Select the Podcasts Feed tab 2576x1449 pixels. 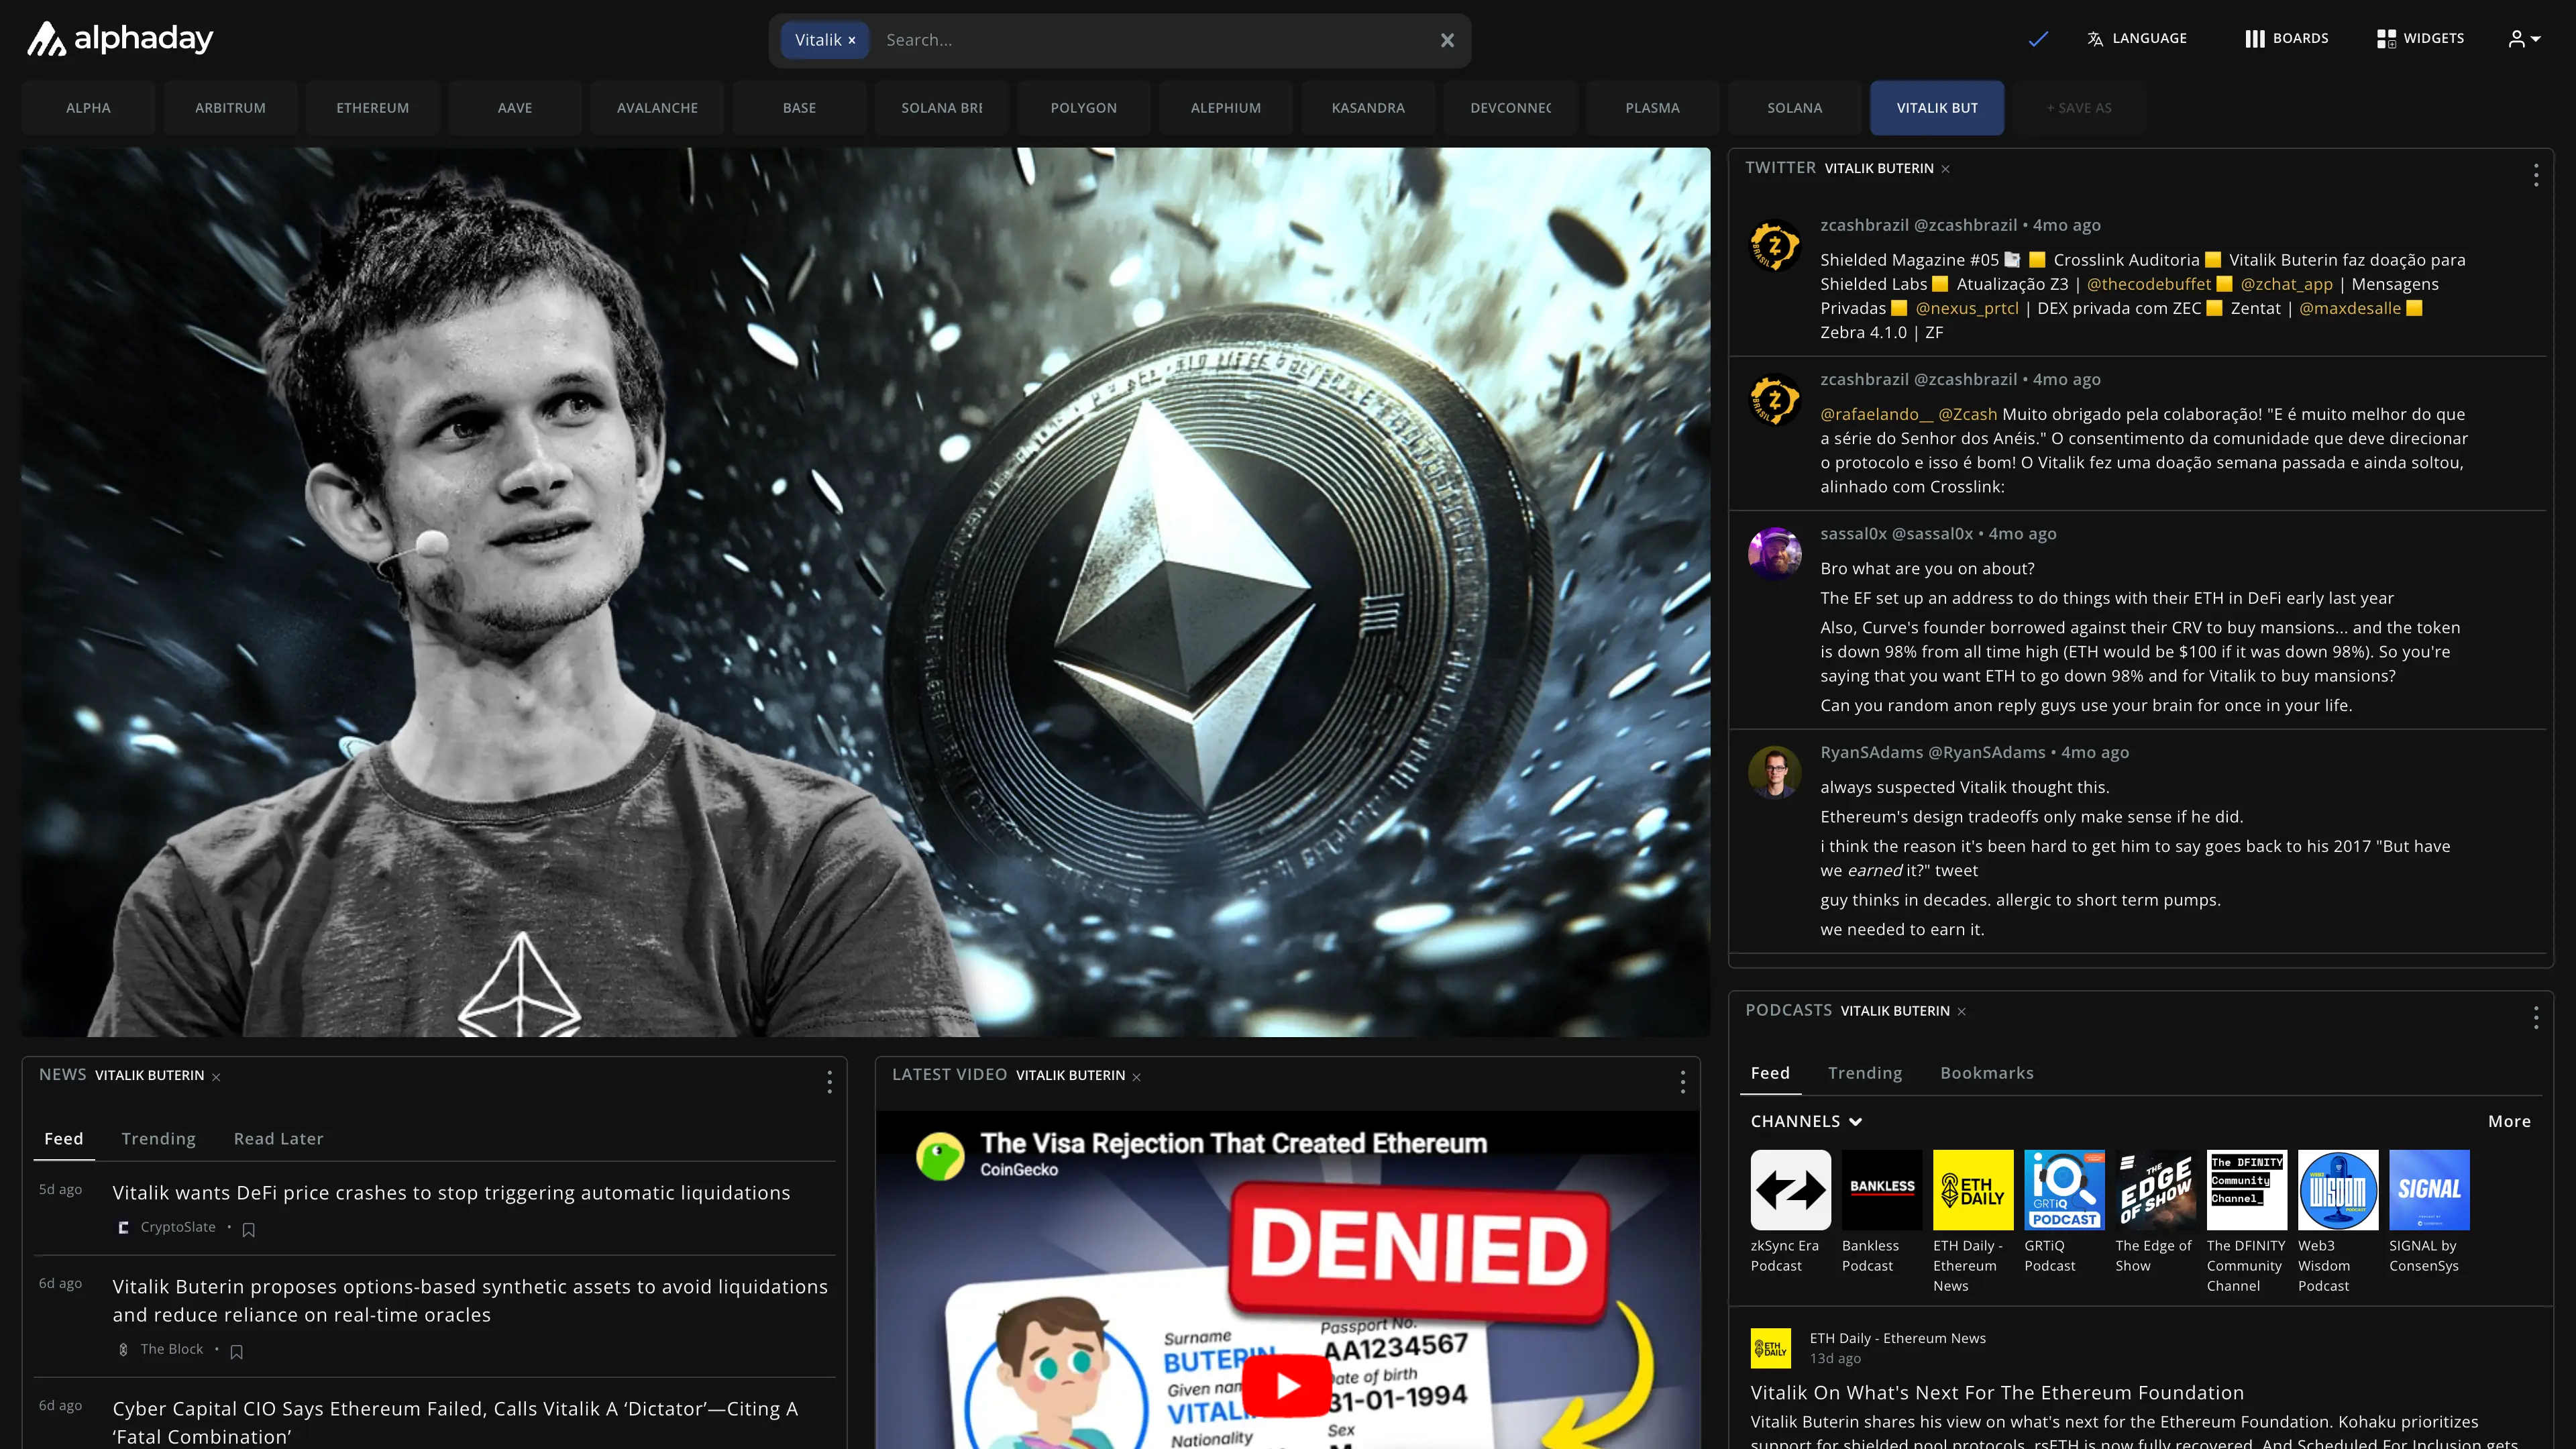1770,1073
